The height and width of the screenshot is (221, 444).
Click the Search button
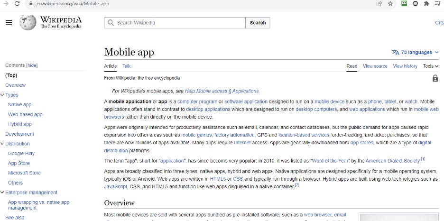pyautogui.click(x=258, y=23)
